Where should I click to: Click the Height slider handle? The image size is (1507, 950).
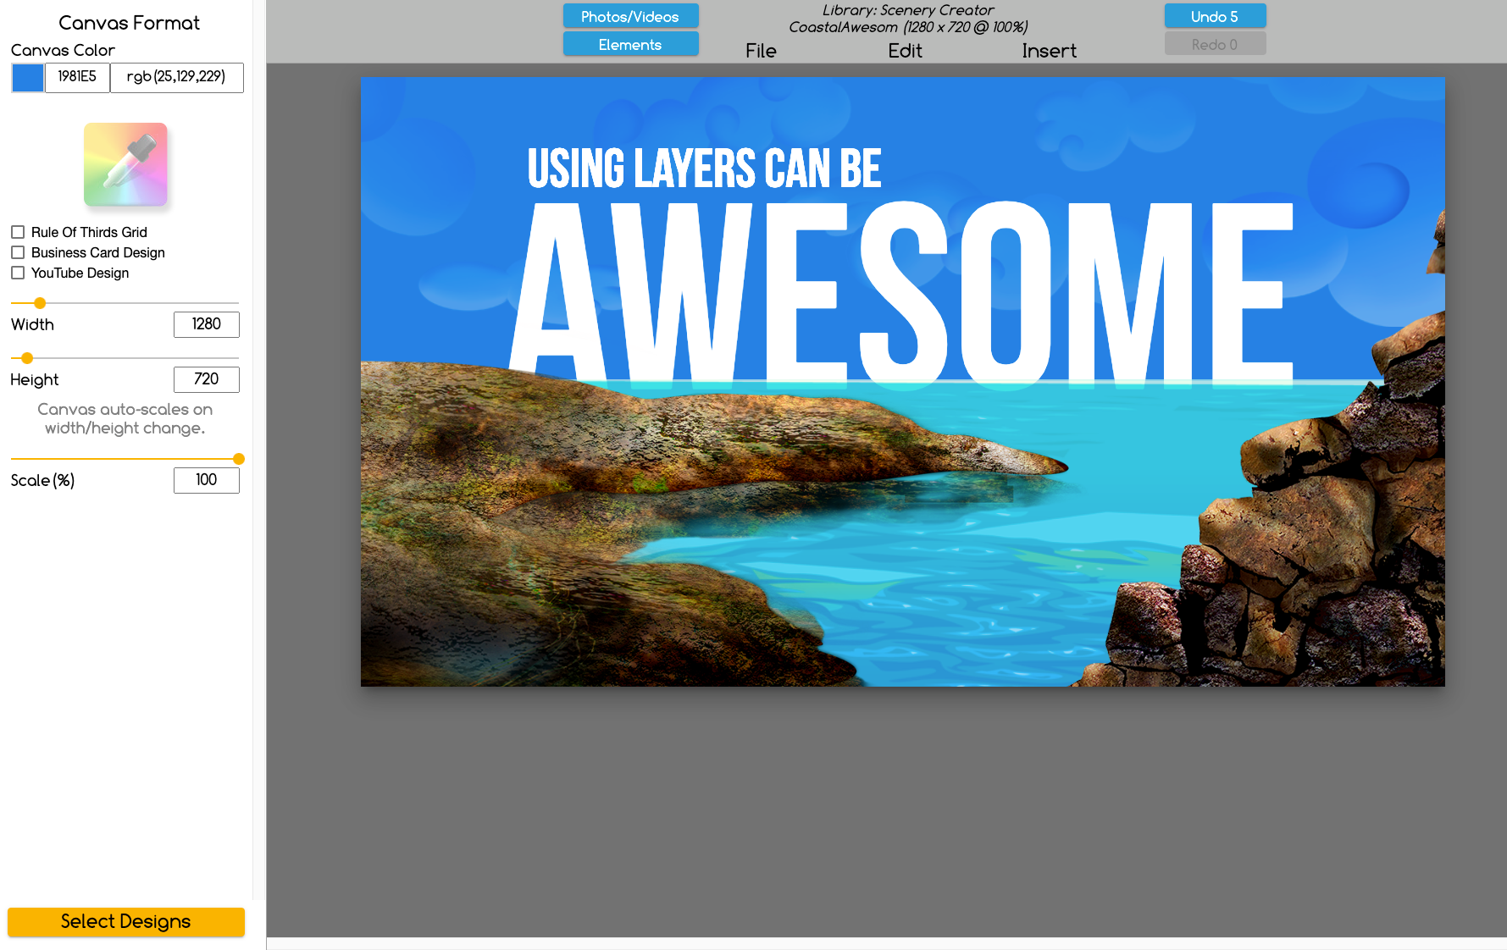pos(27,358)
